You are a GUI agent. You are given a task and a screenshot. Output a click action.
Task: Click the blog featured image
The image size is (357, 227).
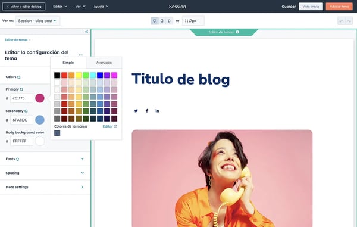click(222, 178)
